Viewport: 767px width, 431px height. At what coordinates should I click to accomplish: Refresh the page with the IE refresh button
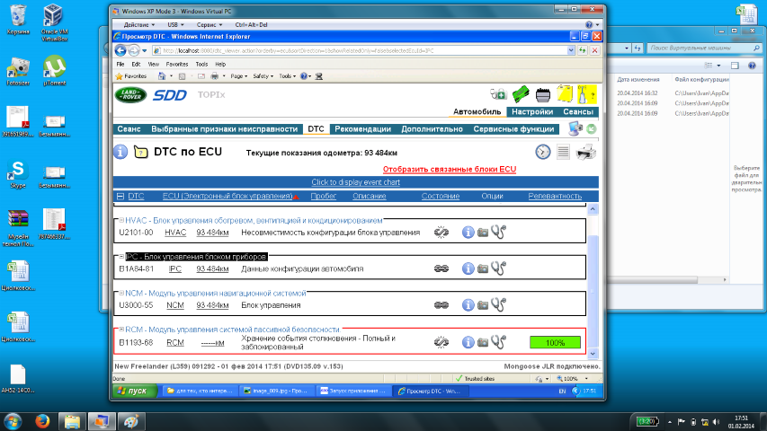pos(582,50)
